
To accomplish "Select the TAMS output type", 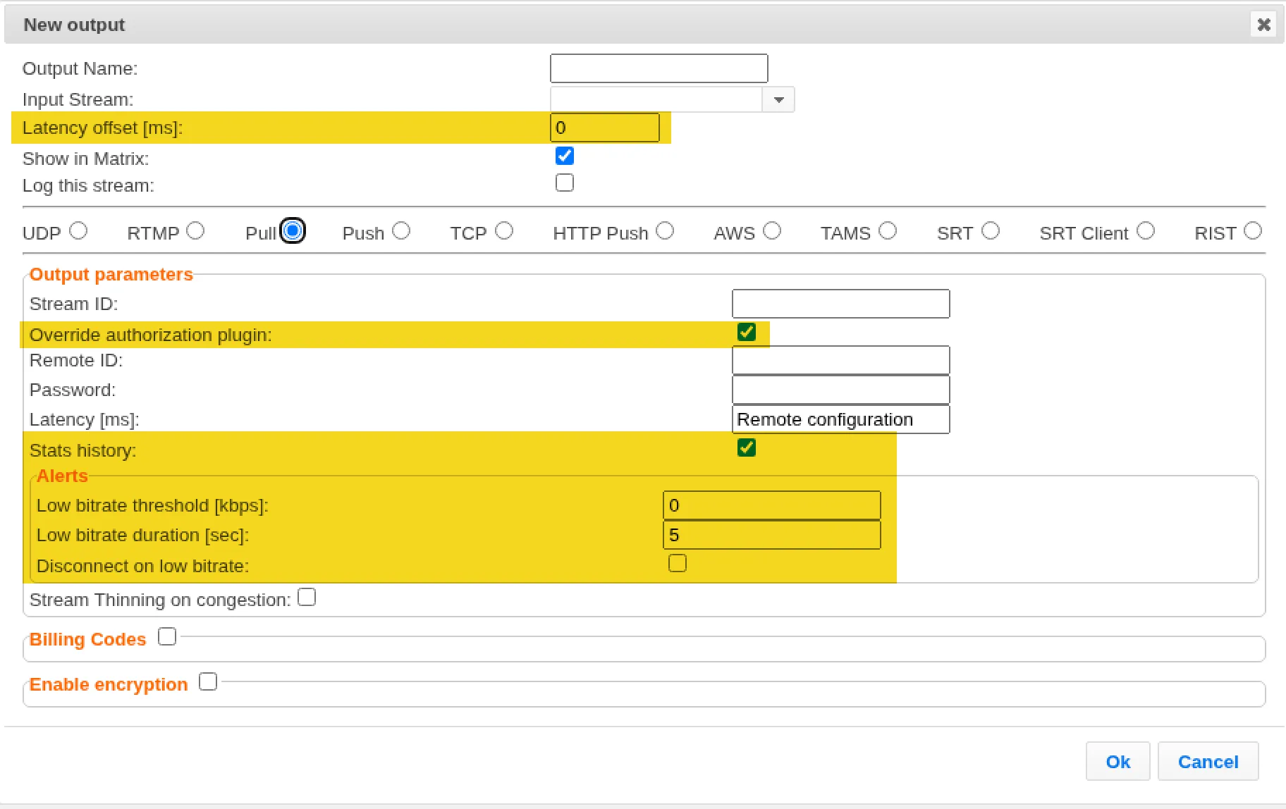I will coord(888,230).
